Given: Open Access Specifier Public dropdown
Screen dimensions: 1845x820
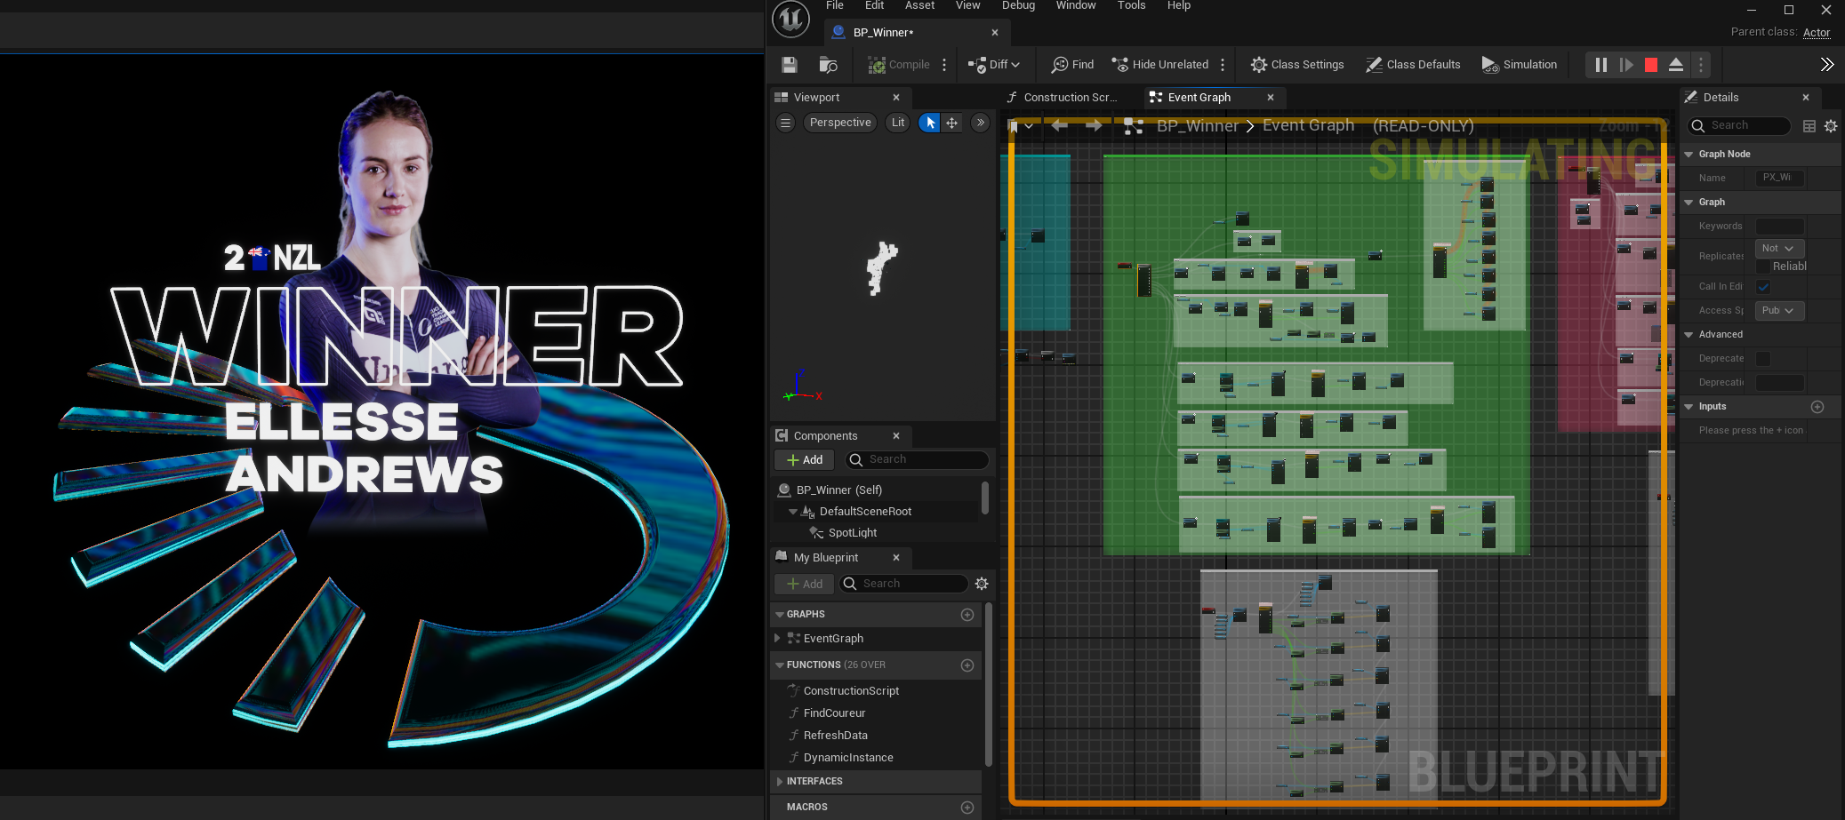Looking at the screenshot, I should [x=1779, y=311].
